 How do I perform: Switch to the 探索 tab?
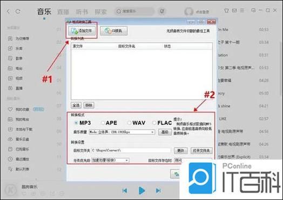100,12
